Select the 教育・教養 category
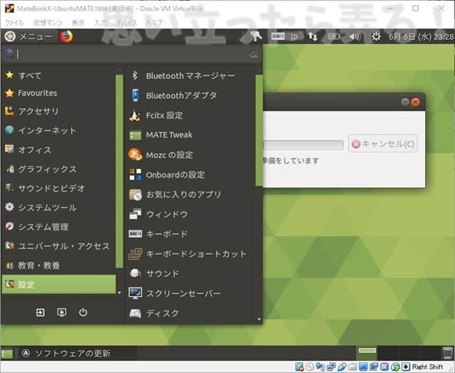Screen dimensions: 455x373 59,266
